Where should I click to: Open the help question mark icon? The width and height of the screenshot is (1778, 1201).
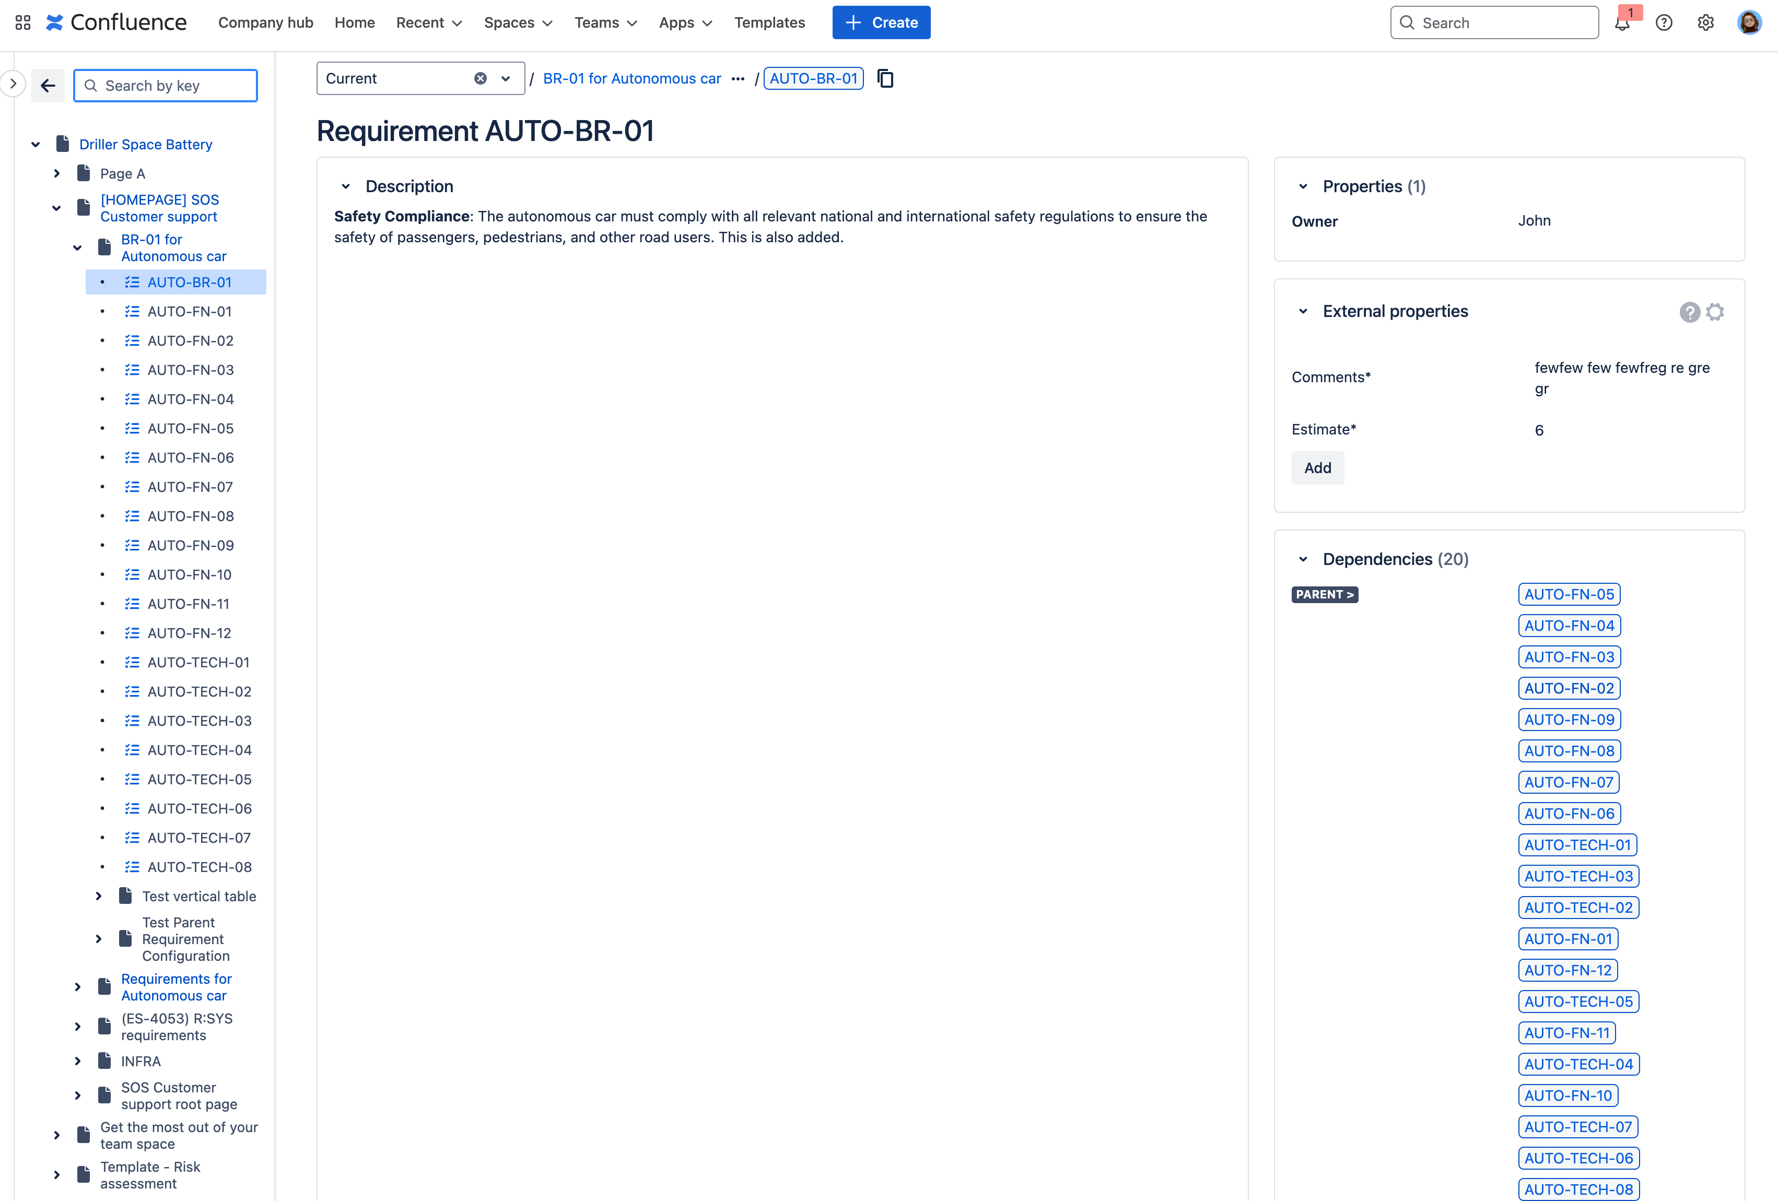pyautogui.click(x=1663, y=23)
